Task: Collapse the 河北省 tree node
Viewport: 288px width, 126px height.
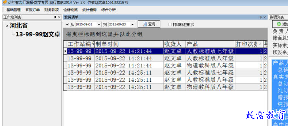Action: pyautogui.click(x=7, y=26)
